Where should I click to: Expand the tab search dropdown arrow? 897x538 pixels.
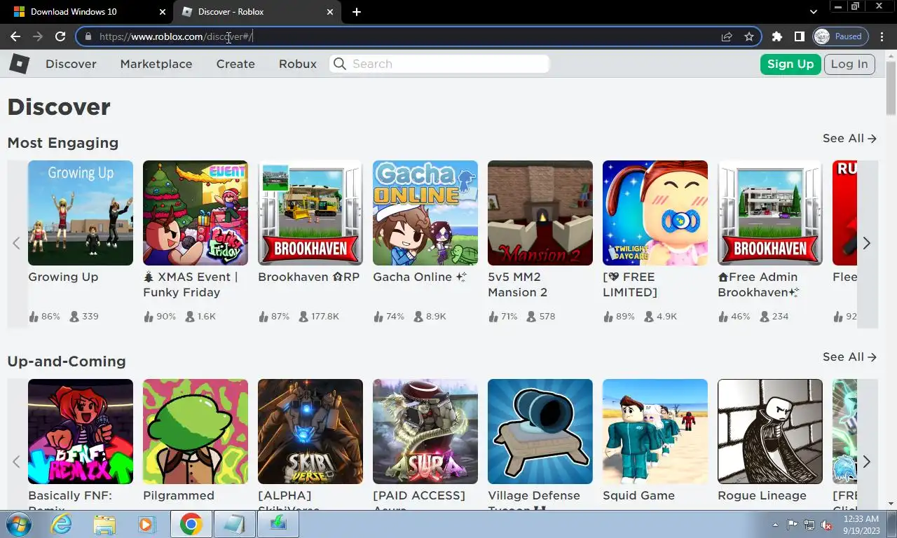813,12
